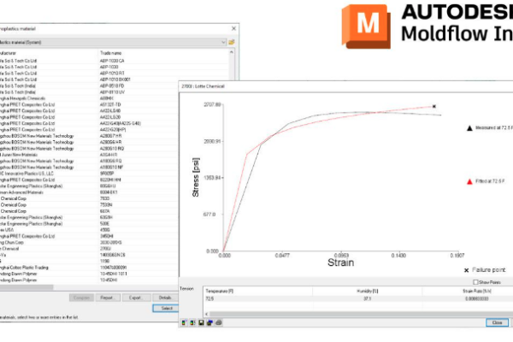Click the Strain Rate column header
513x342 pixels.
[x=477, y=291]
